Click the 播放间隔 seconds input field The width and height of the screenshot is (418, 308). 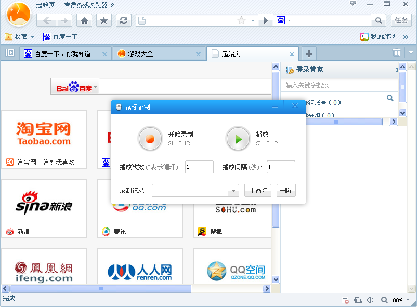click(281, 167)
